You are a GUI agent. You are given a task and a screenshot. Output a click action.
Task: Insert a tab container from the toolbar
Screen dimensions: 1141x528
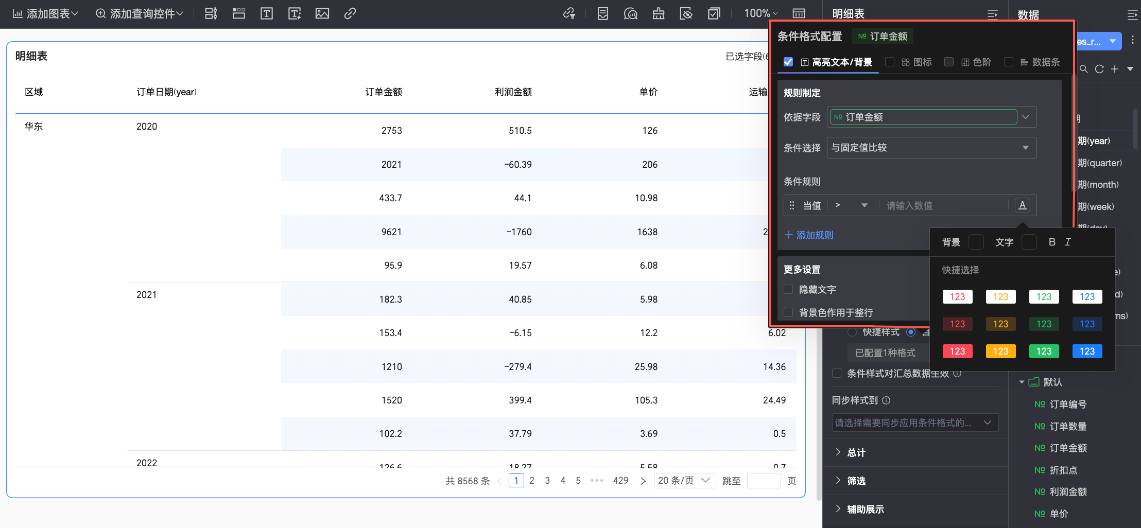(x=239, y=14)
